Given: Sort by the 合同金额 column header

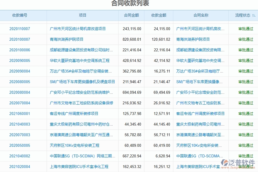Looking at the screenshot, I should coord(132,16).
